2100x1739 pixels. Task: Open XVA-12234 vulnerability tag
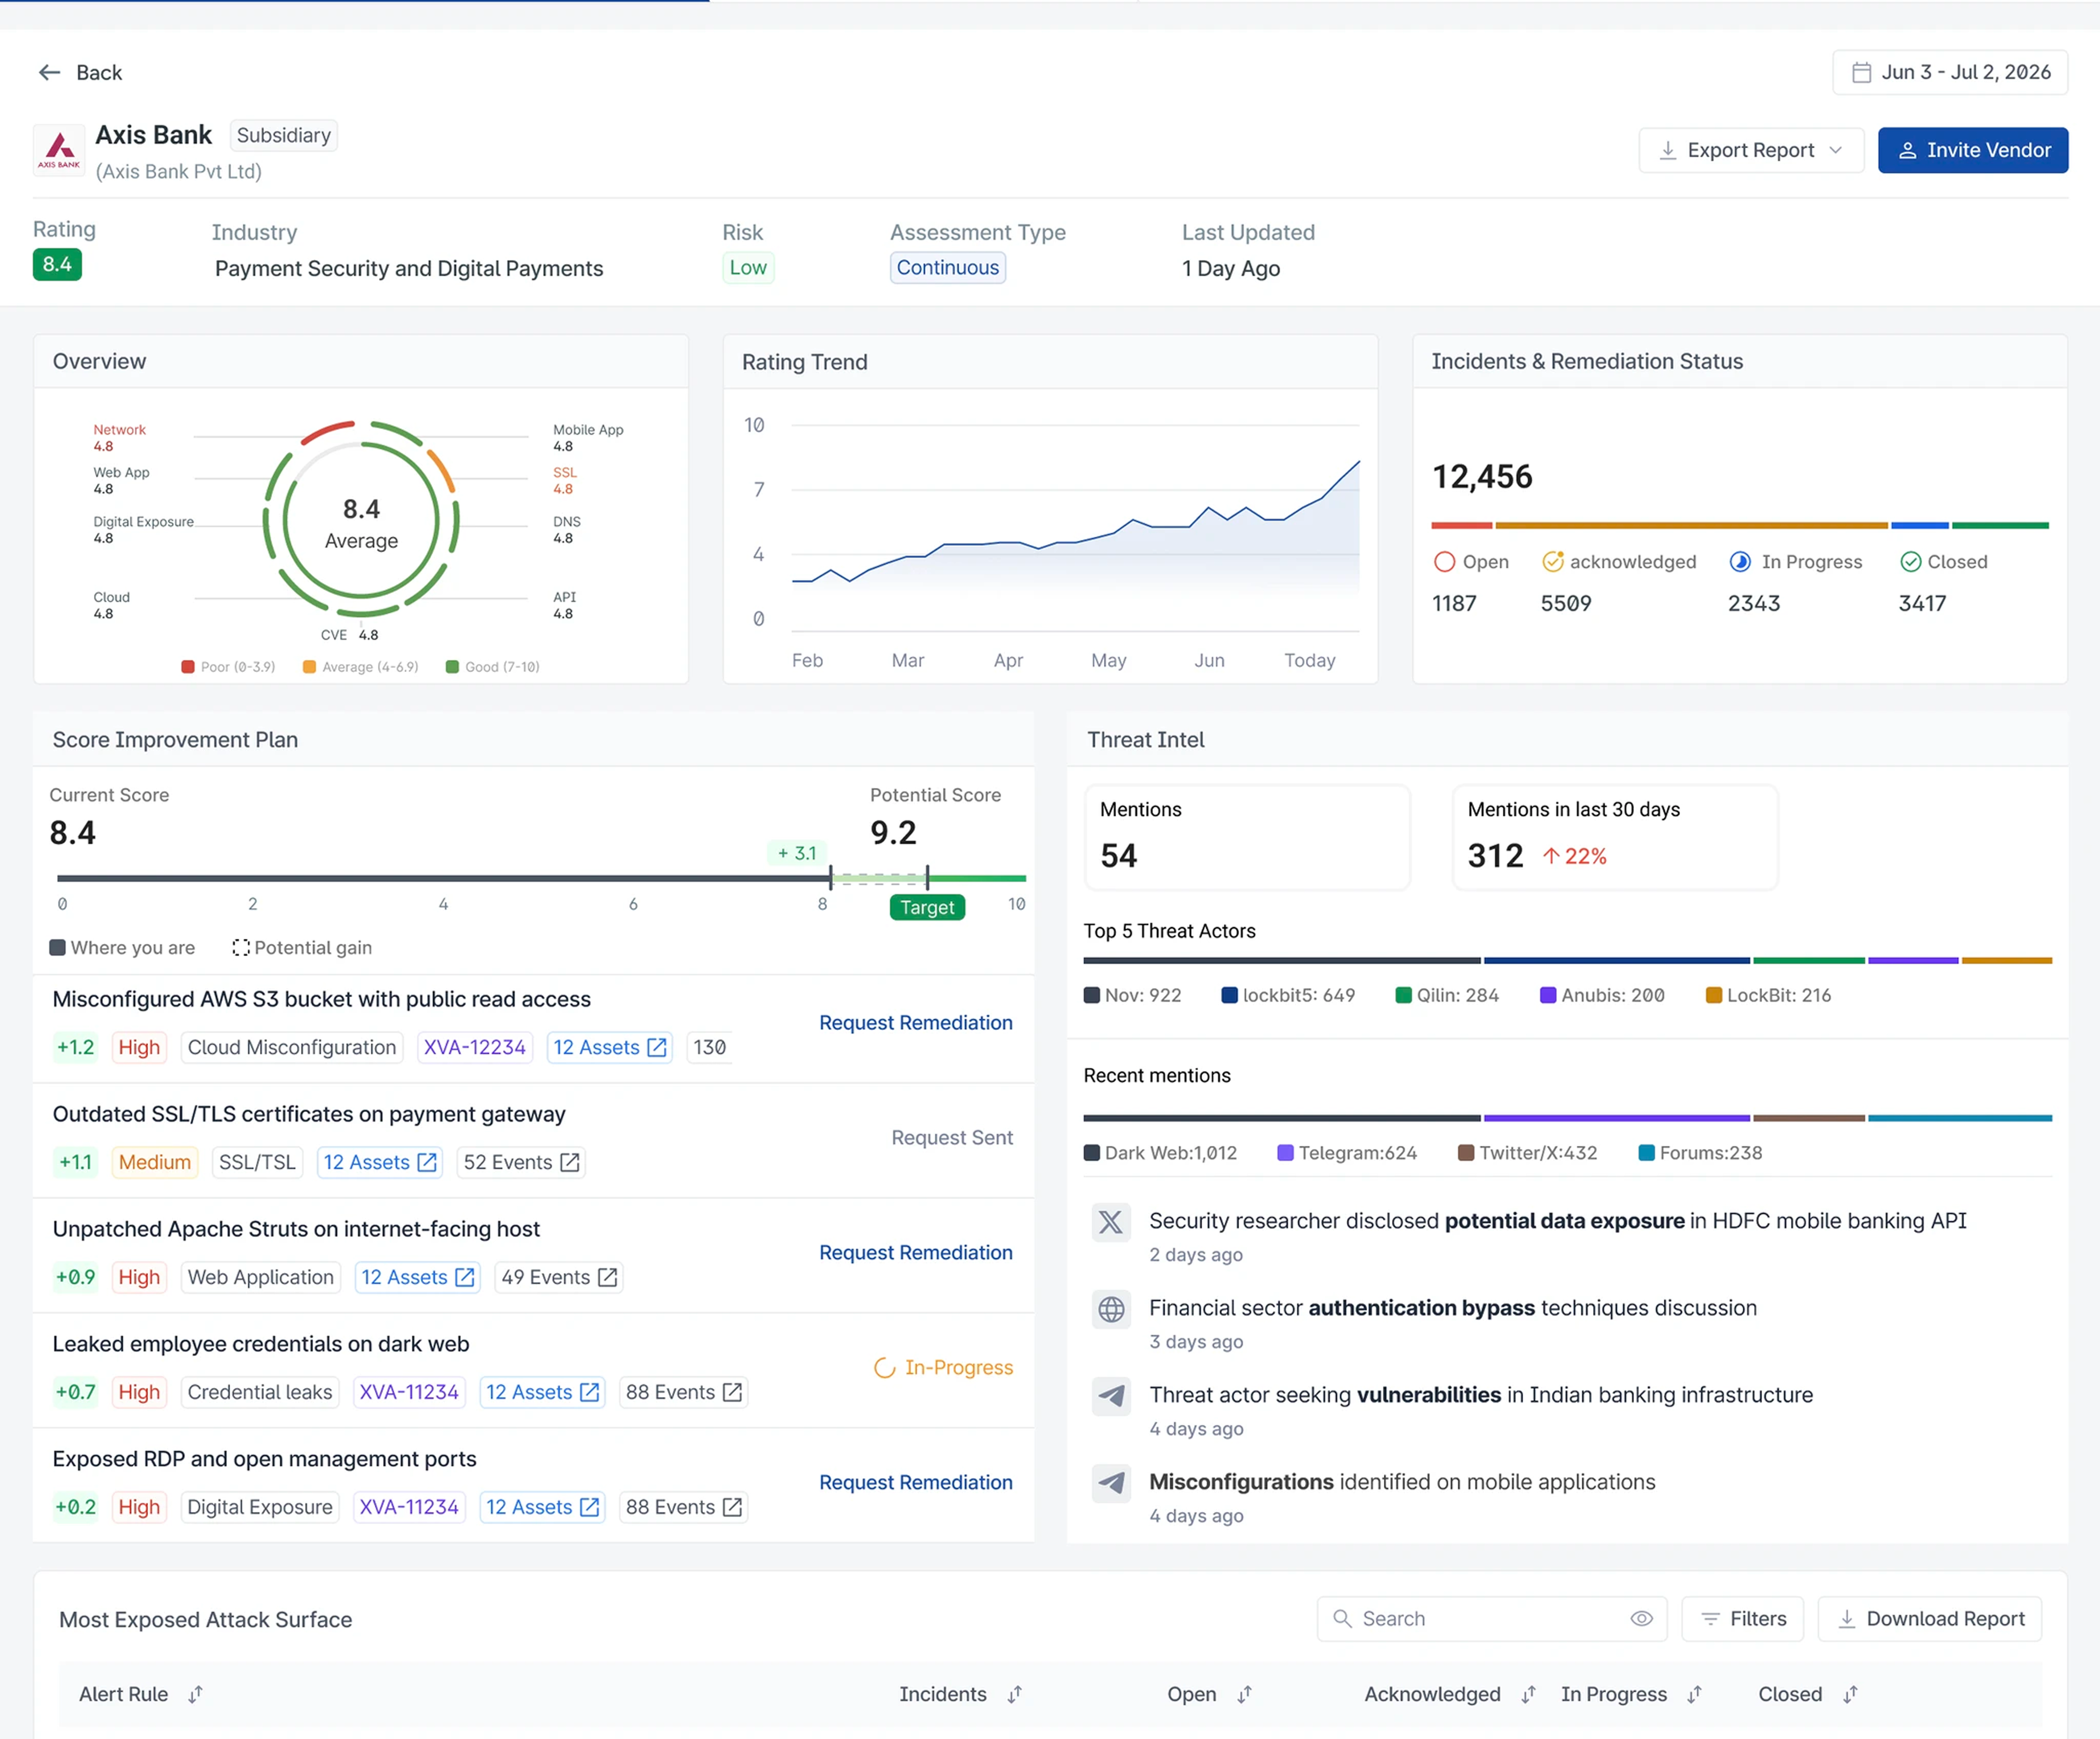coord(474,1047)
